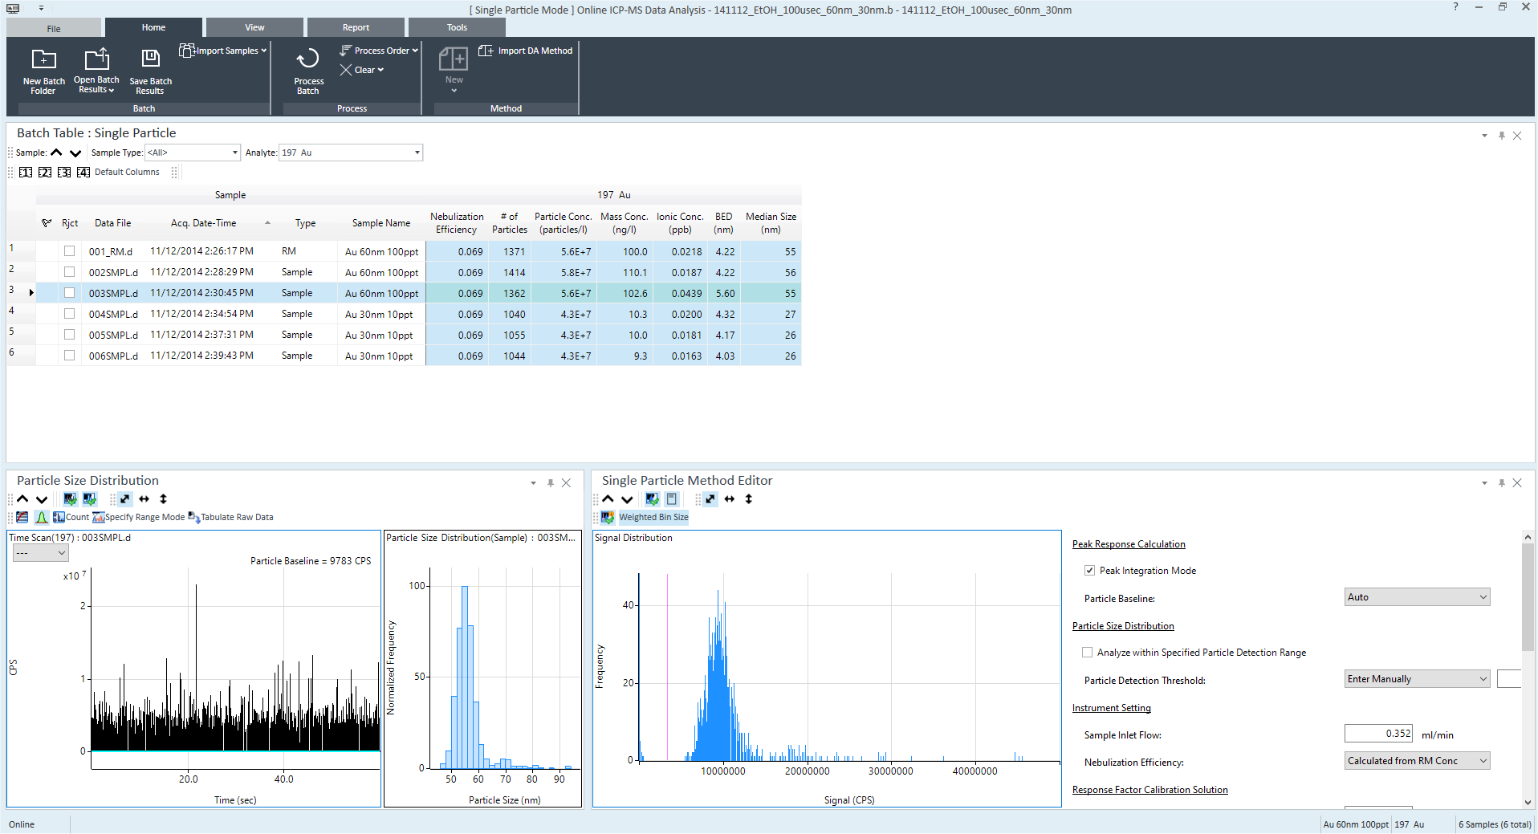Screen dimensions: 1538x834
Task: Open Analyte 197 Au dropdown
Action: click(351, 153)
